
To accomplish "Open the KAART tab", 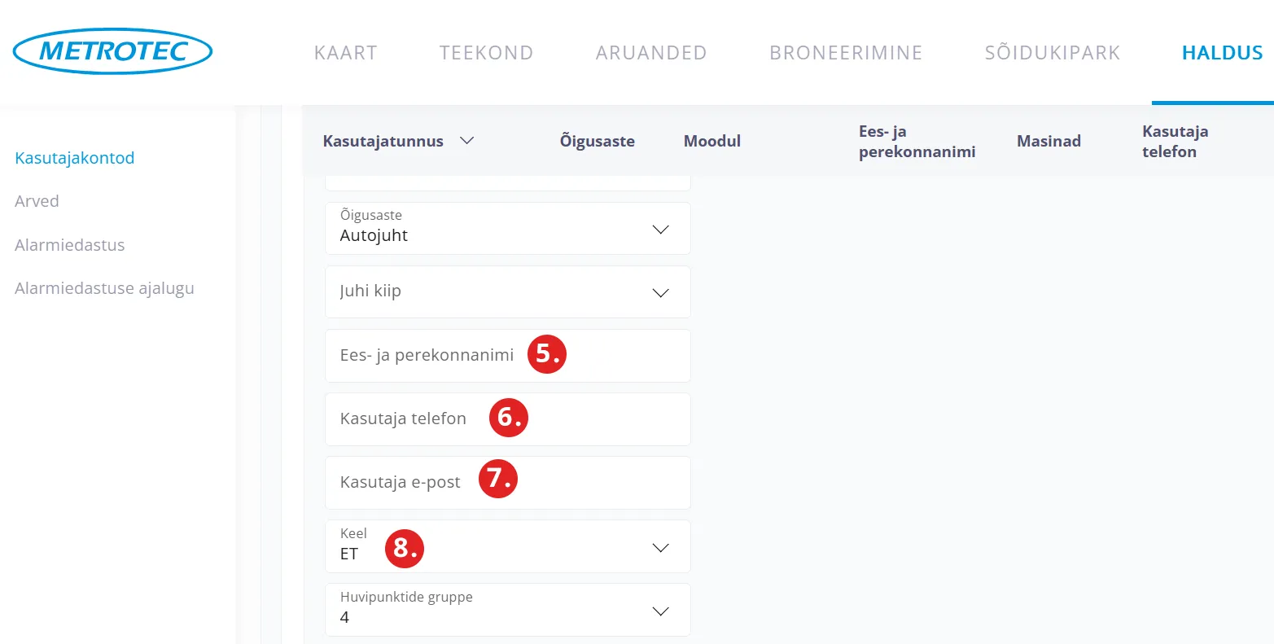I will pos(346,53).
